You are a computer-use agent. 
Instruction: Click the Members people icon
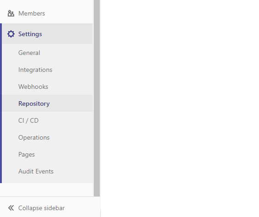[11, 13]
